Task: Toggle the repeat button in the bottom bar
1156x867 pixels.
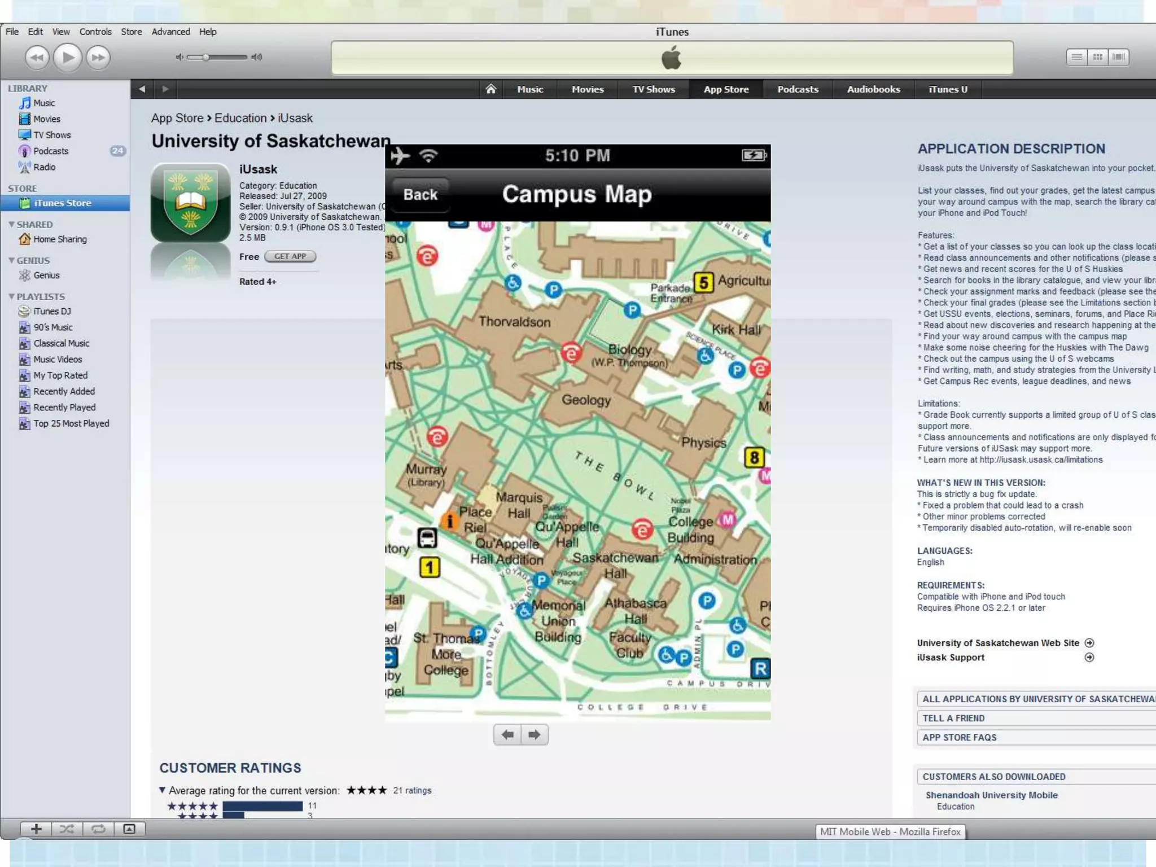Action: coord(98,829)
